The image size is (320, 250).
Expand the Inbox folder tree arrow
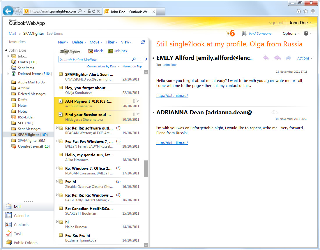[8, 56]
